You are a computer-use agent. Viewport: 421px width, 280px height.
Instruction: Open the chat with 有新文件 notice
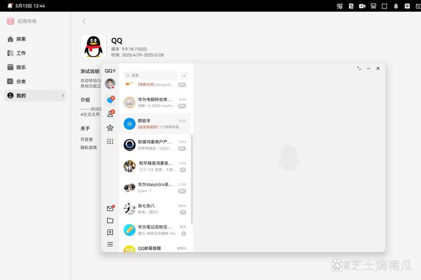[x=155, y=85]
